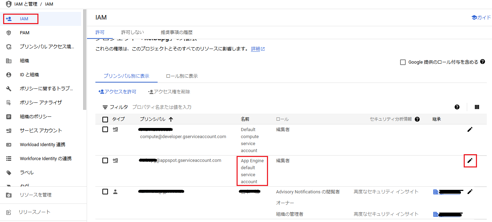
Task: Switch to ロール別に表示 view
Action: pyautogui.click(x=181, y=76)
